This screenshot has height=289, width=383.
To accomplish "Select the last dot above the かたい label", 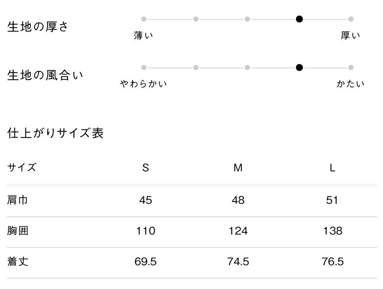I will [x=351, y=67].
